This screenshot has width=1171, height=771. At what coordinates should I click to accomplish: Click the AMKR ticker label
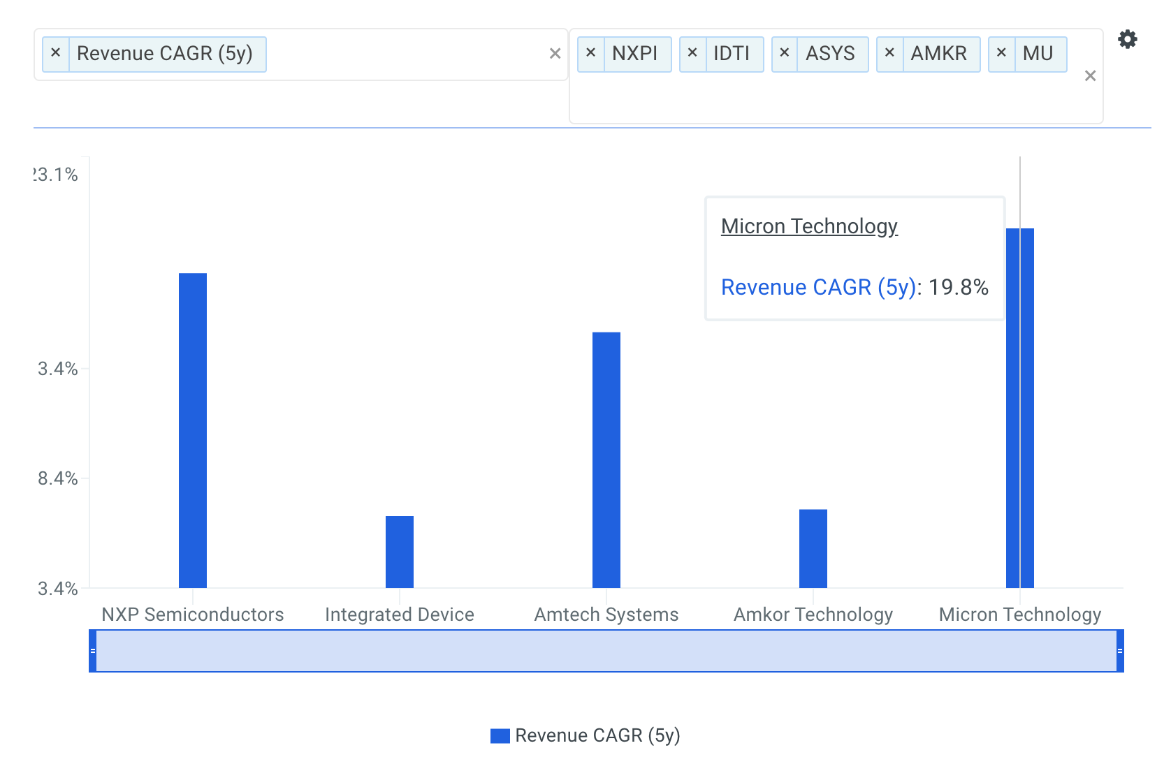(939, 54)
